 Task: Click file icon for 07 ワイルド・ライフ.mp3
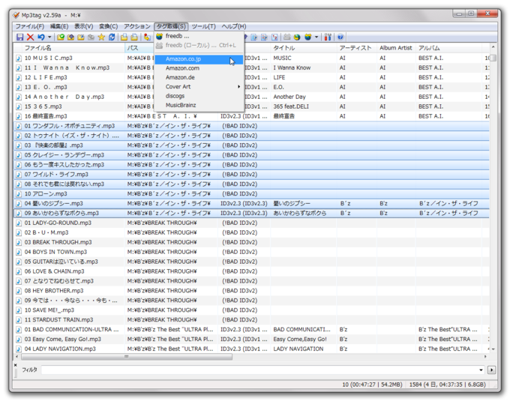click(x=19, y=175)
